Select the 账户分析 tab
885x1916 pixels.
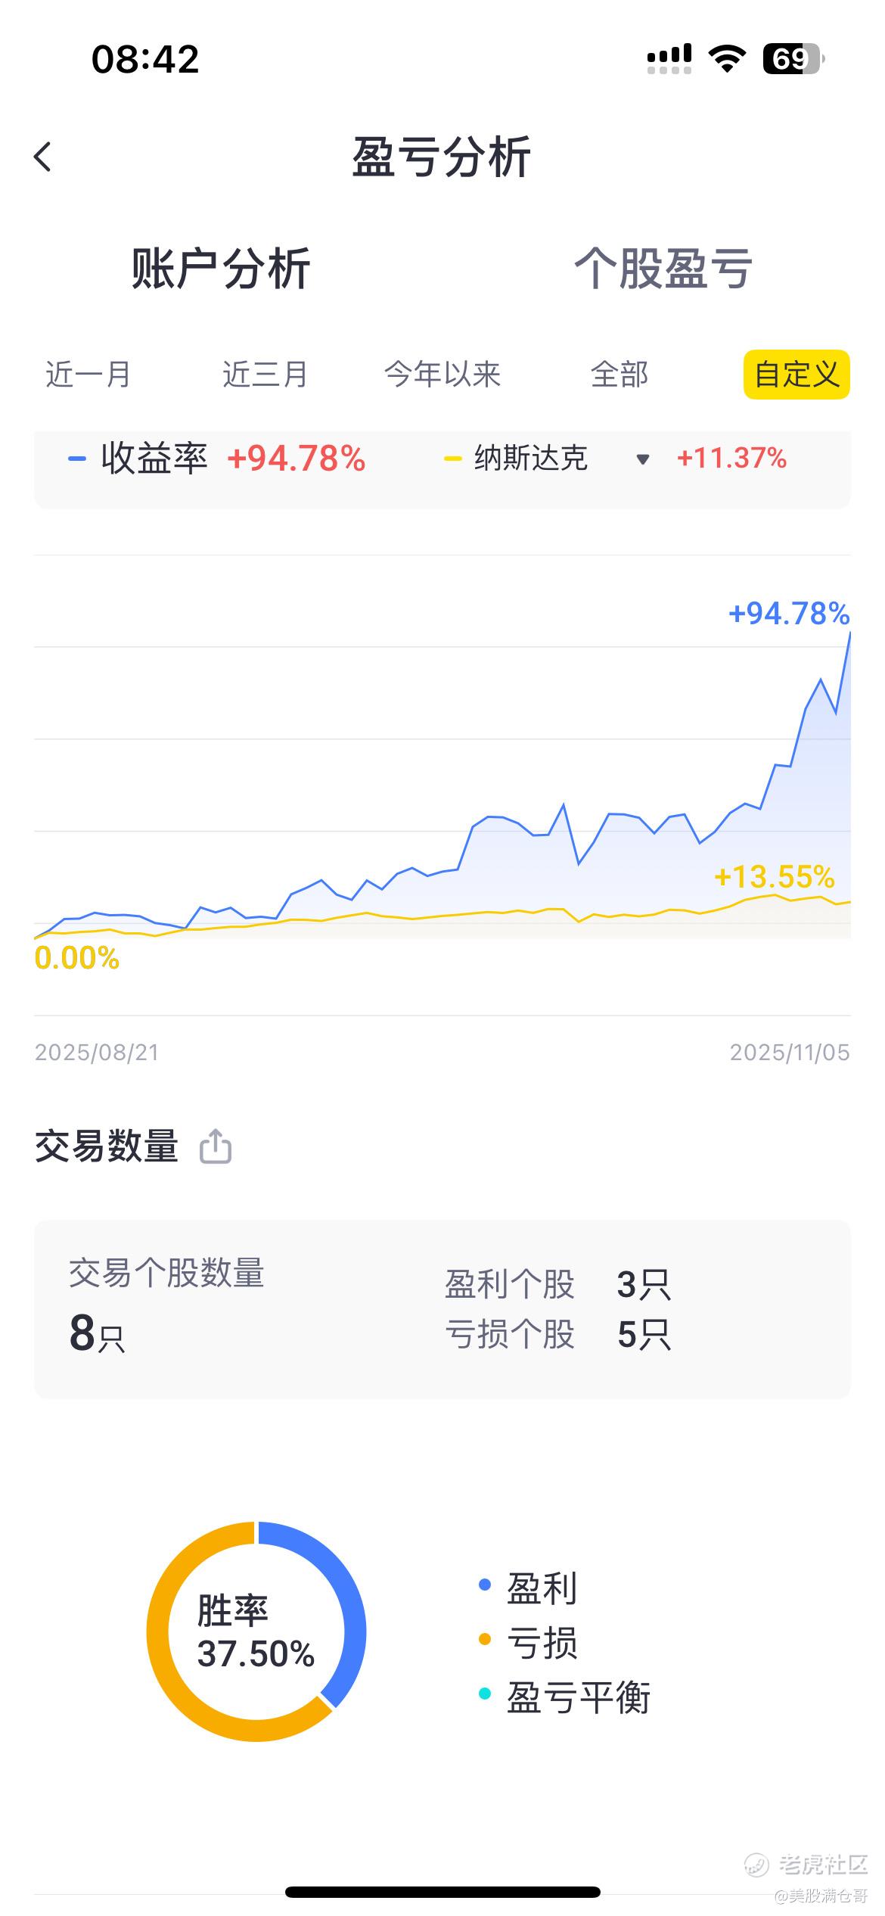point(221,269)
